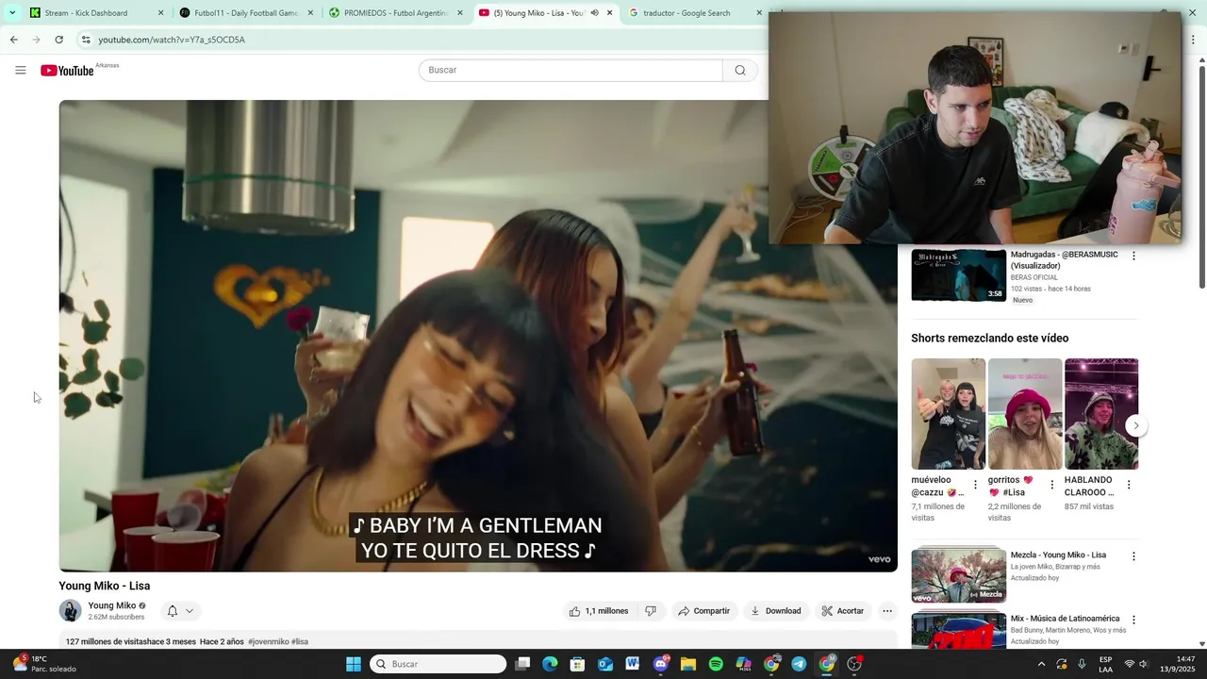This screenshot has height=679, width=1207.
Task: Switch to PROMIEDOS - Futbol Argentino tab
Action: tap(396, 13)
